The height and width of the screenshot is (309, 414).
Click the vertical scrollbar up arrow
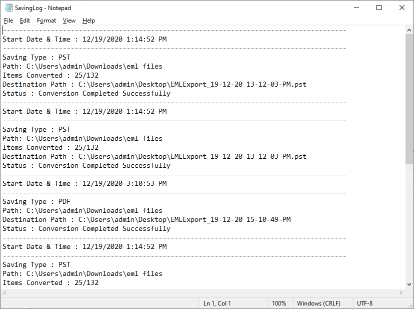409,30
